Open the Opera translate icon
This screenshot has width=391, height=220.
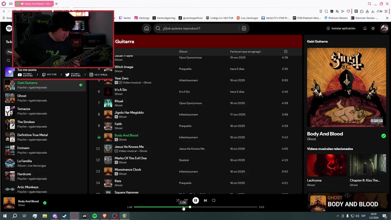coord(337,11)
